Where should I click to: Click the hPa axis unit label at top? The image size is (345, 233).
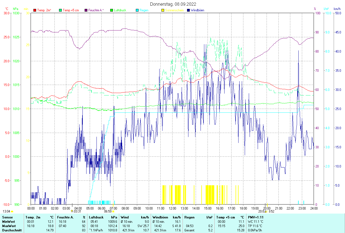point(15,9)
